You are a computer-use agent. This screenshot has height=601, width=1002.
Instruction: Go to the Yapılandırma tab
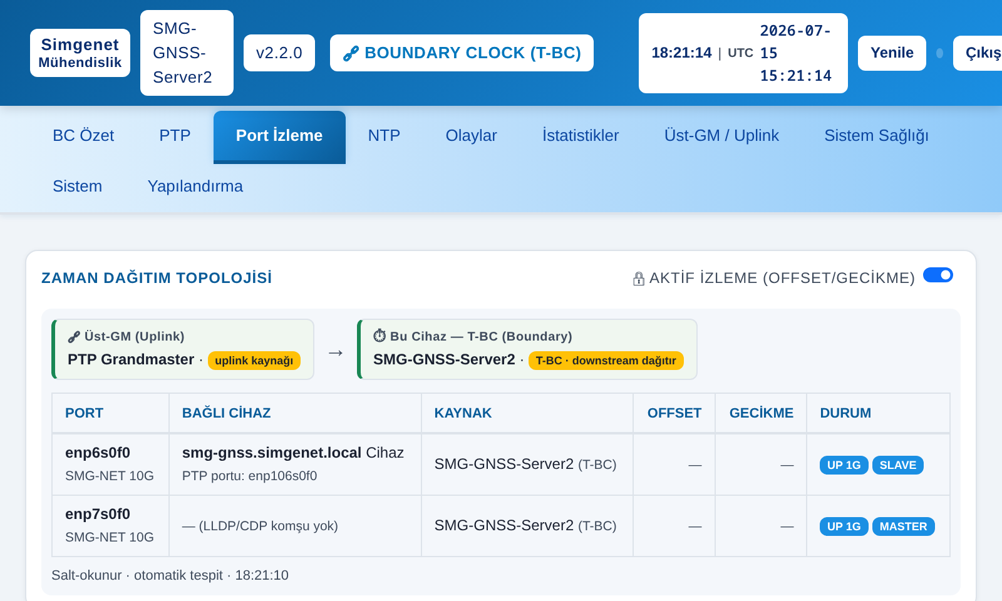(x=195, y=187)
